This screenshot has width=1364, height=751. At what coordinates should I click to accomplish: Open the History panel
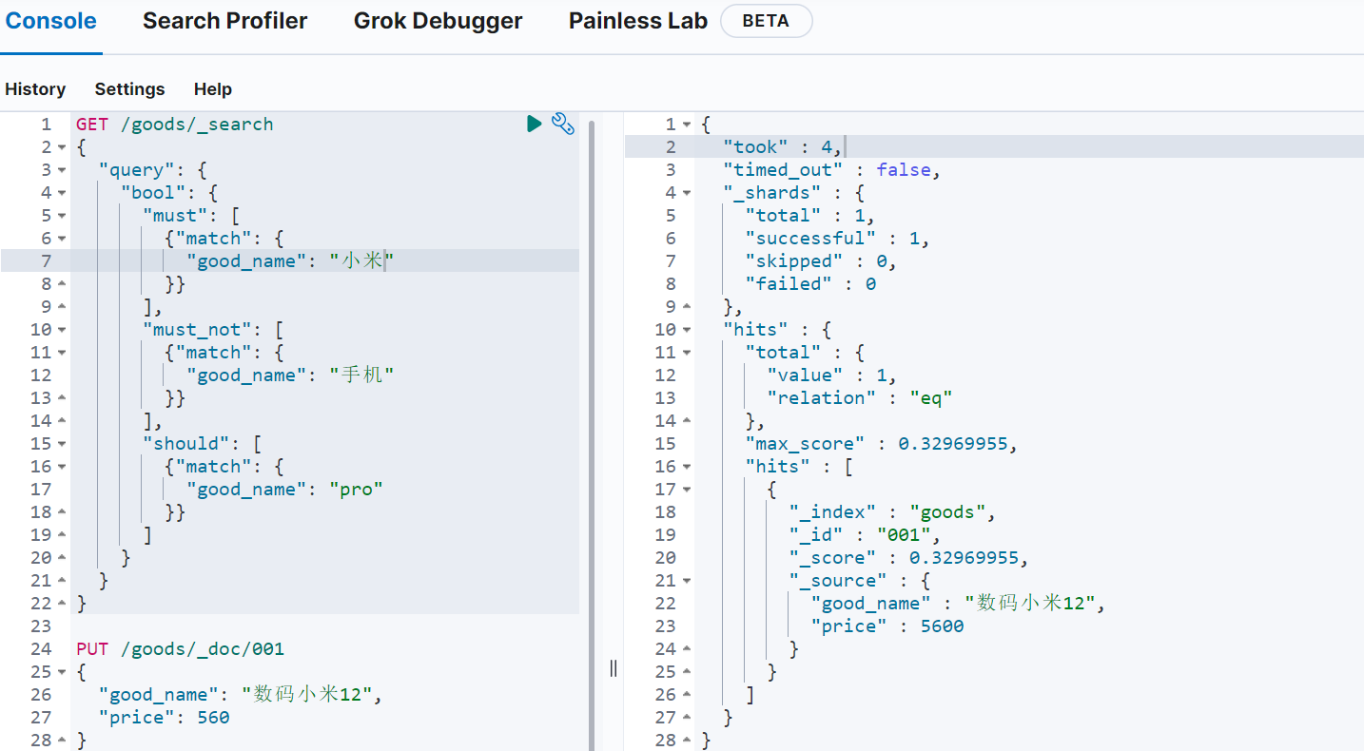(35, 89)
